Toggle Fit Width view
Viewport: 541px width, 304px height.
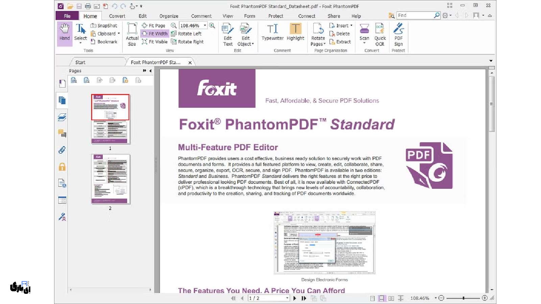click(155, 34)
